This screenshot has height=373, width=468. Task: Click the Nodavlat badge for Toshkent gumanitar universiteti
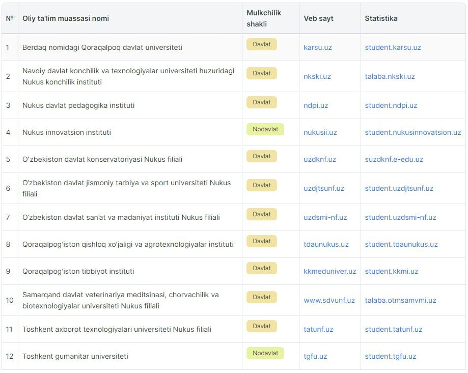point(265,353)
